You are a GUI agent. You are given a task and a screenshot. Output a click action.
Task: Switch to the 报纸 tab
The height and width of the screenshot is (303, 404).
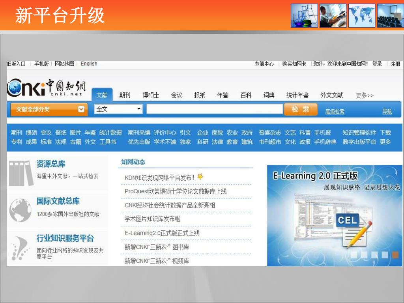point(200,95)
